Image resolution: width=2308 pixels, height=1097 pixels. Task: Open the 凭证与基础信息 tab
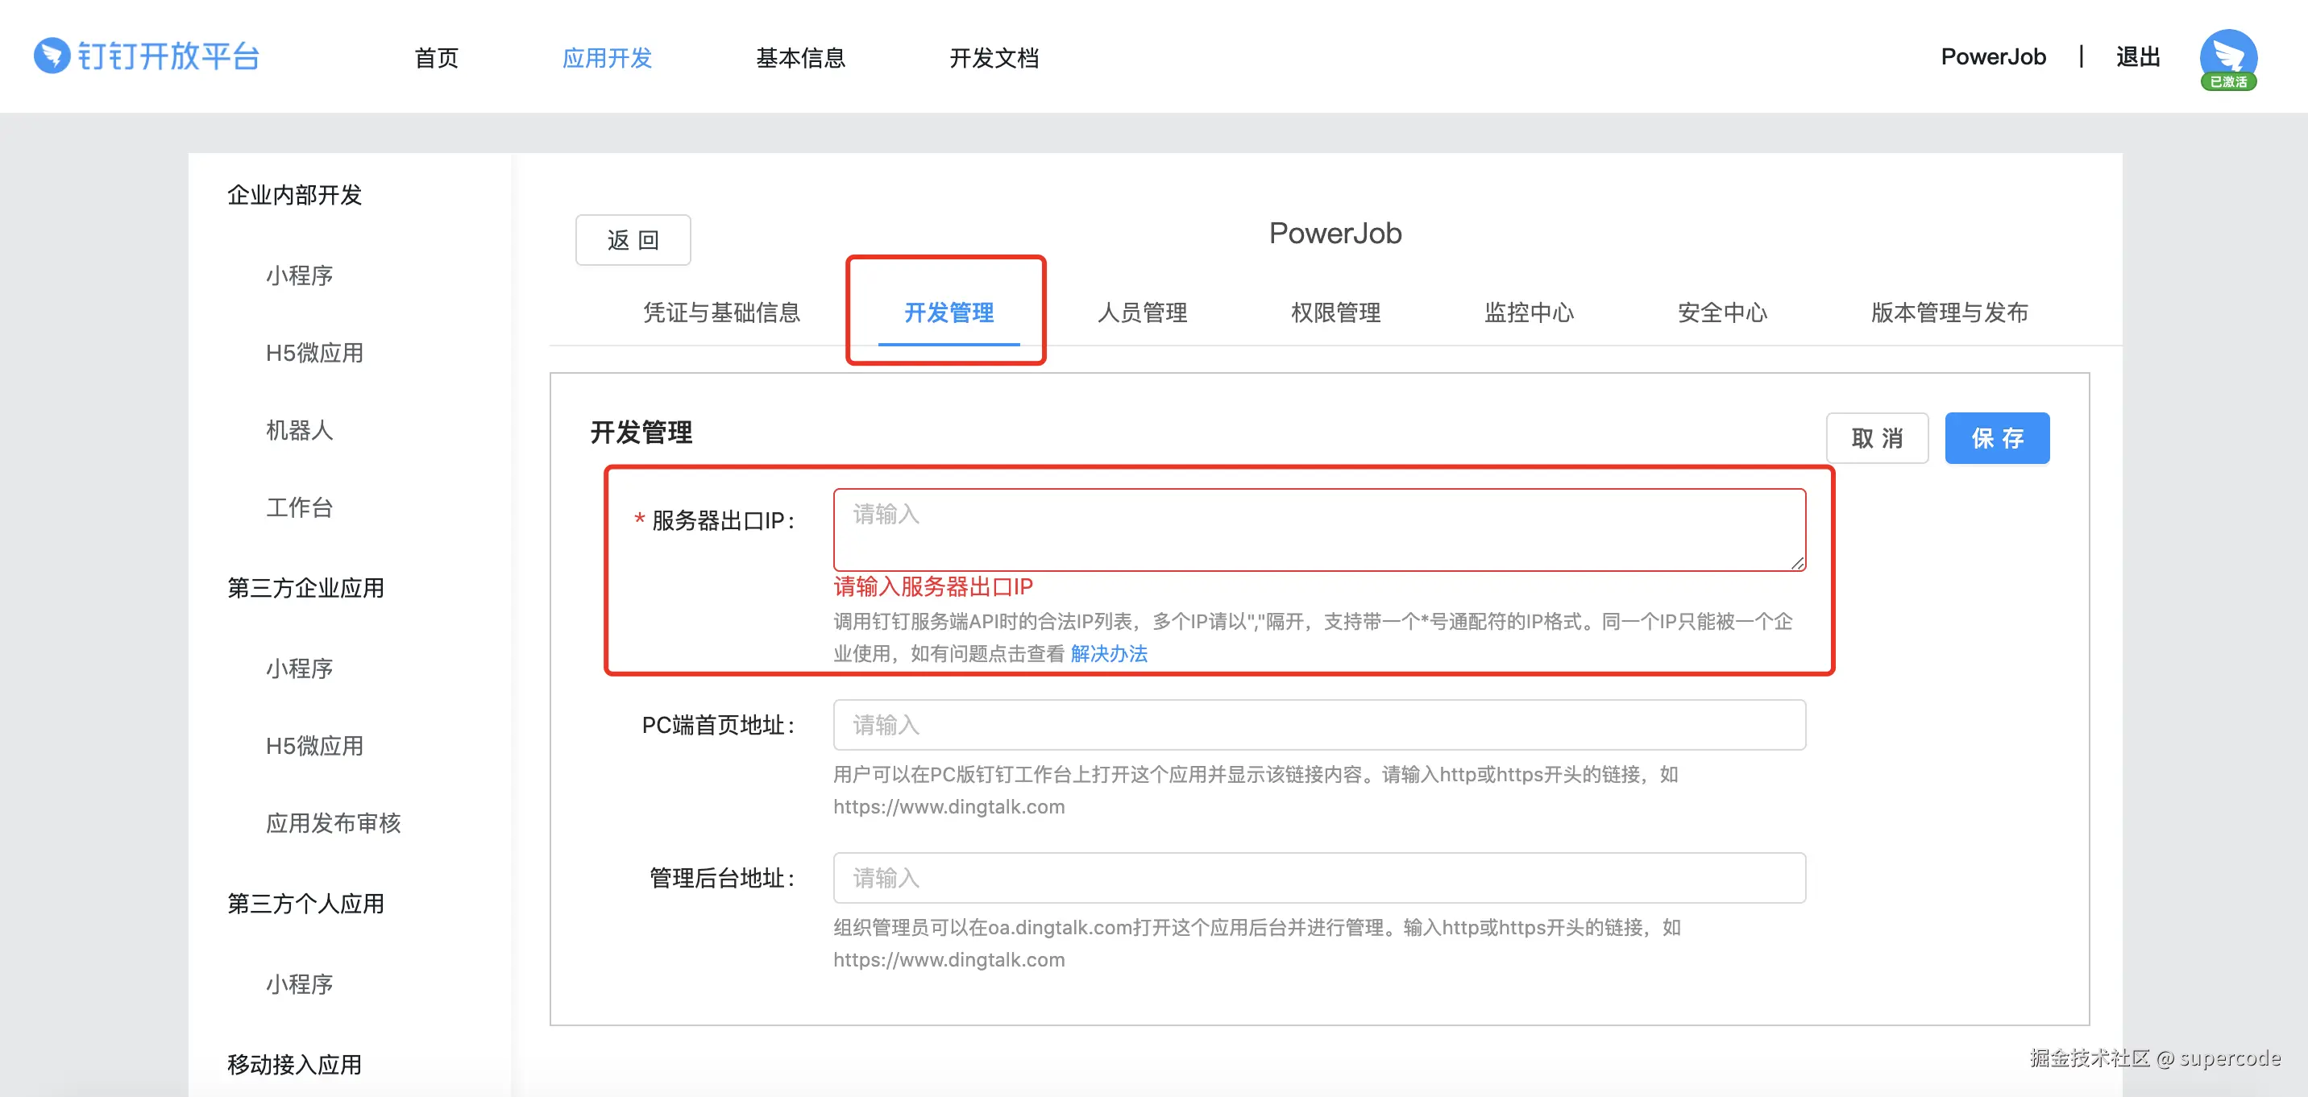(x=721, y=313)
